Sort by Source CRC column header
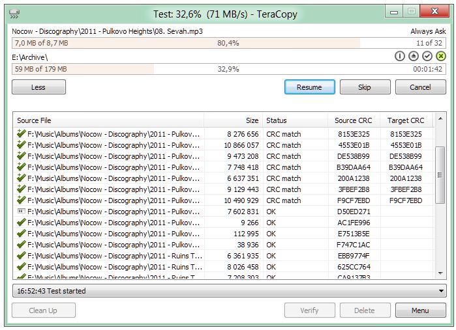The image size is (456, 330). click(x=354, y=120)
